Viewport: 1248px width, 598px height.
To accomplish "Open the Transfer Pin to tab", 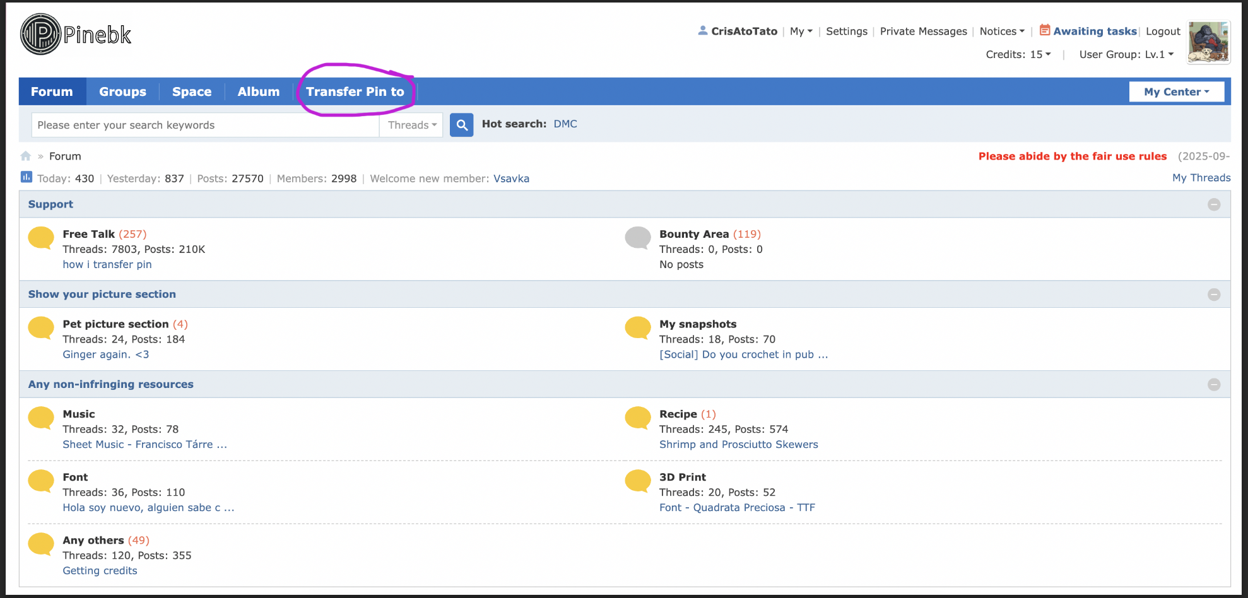I will pos(355,91).
